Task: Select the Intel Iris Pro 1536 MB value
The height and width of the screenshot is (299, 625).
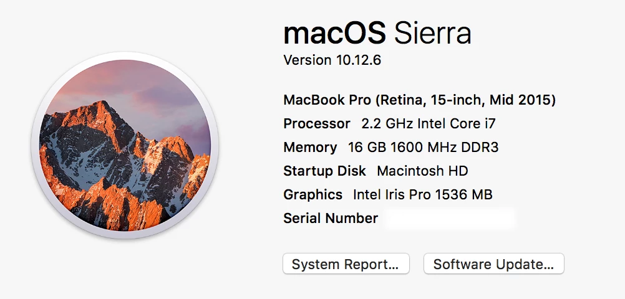Action: click(x=423, y=195)
